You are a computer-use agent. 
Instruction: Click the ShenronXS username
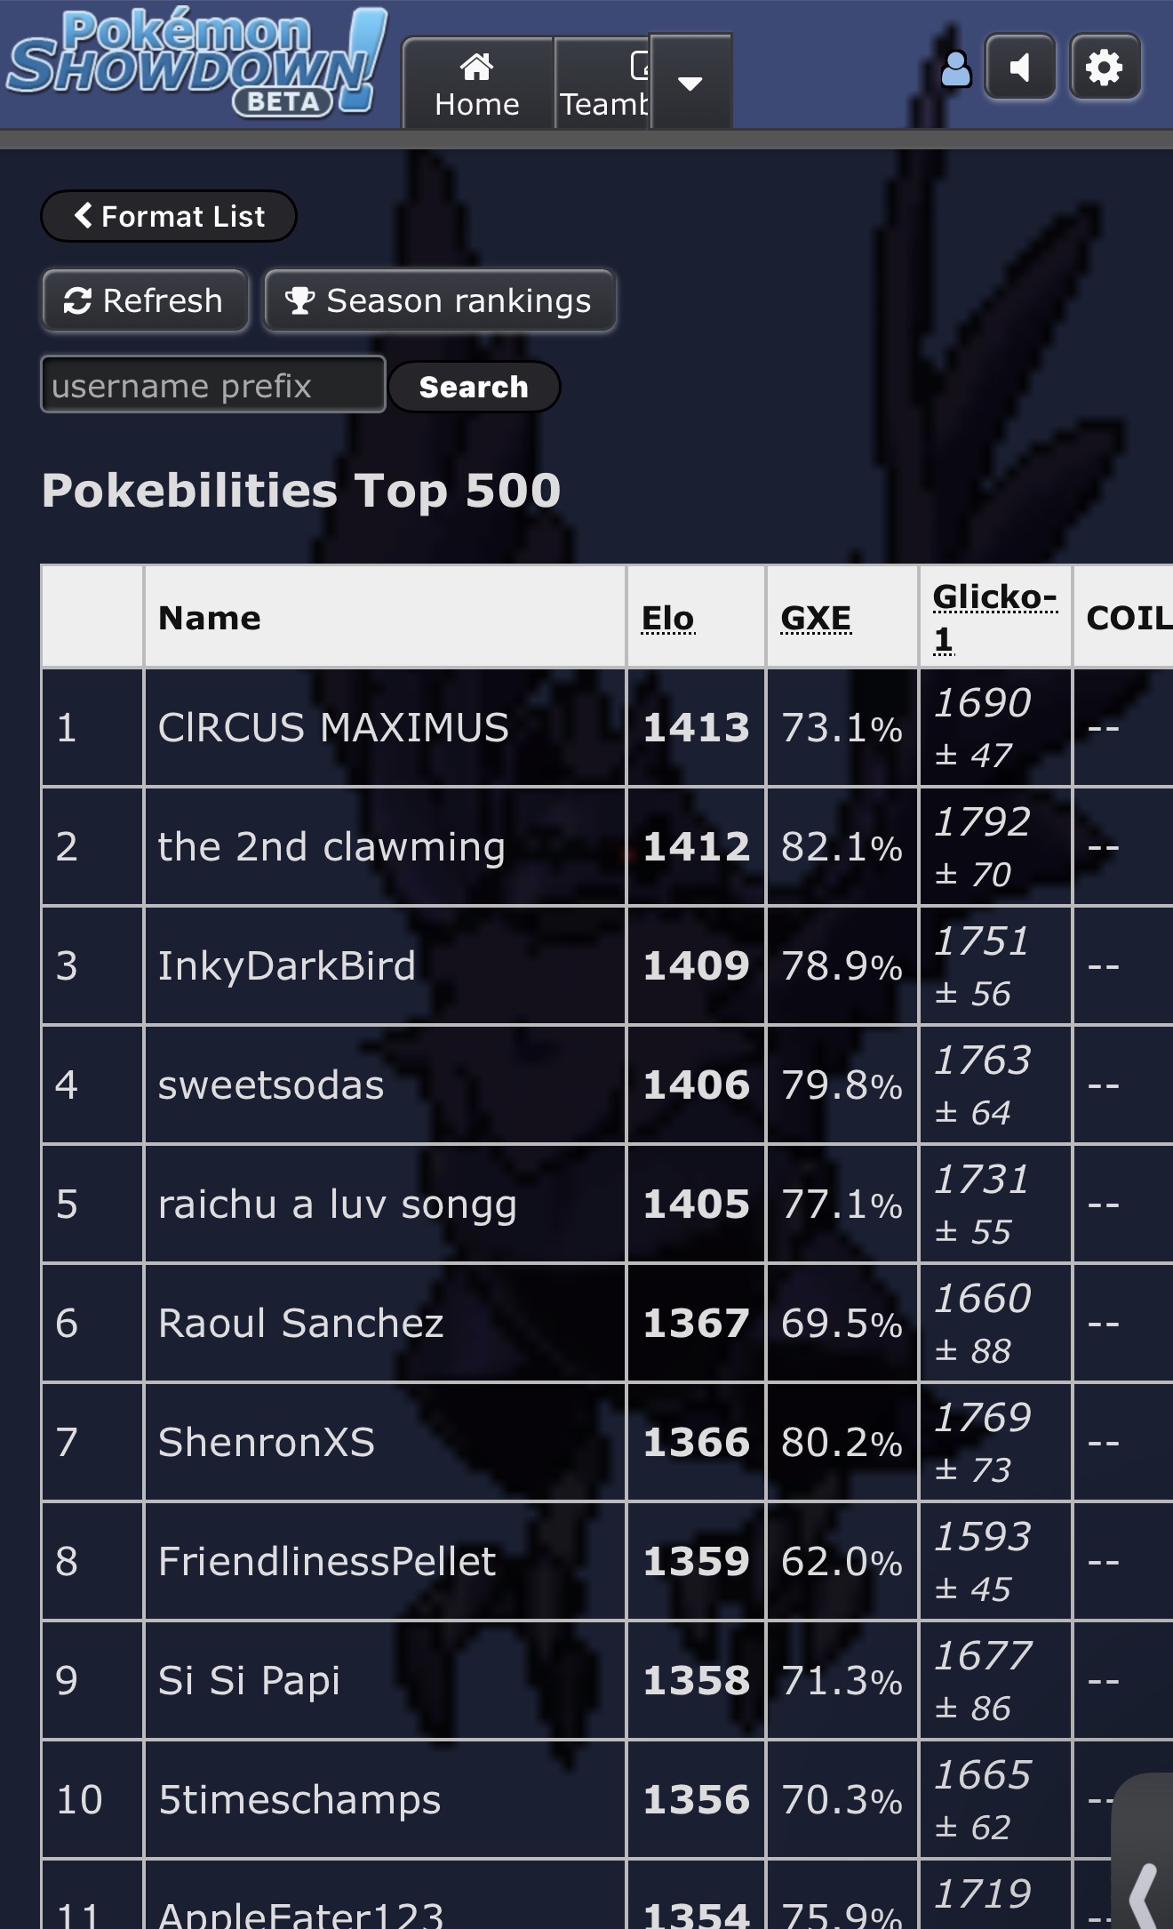(267, 1443)
